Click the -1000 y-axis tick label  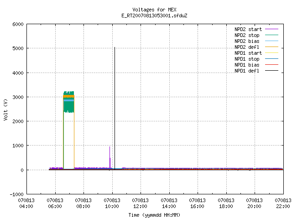point(16,194)
